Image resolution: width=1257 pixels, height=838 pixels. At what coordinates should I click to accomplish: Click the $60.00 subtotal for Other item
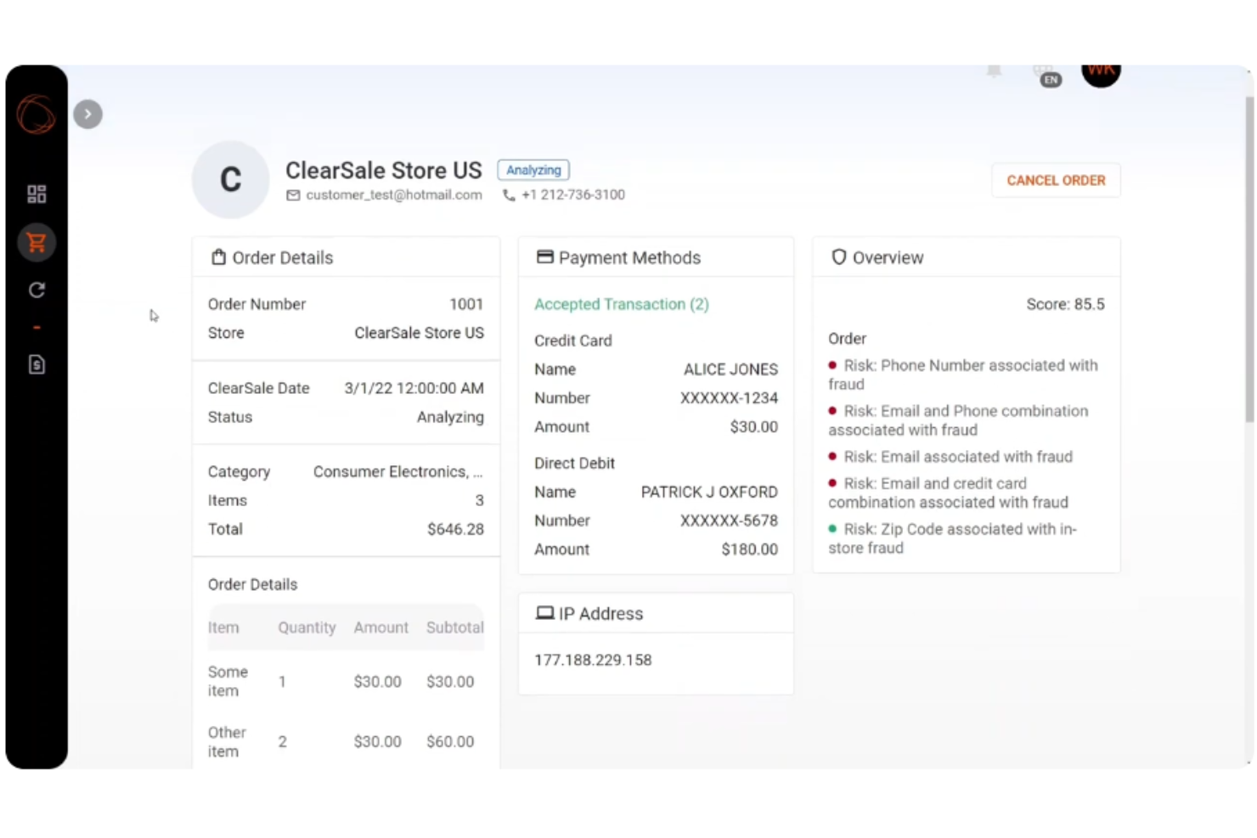[x=450, y=741]
